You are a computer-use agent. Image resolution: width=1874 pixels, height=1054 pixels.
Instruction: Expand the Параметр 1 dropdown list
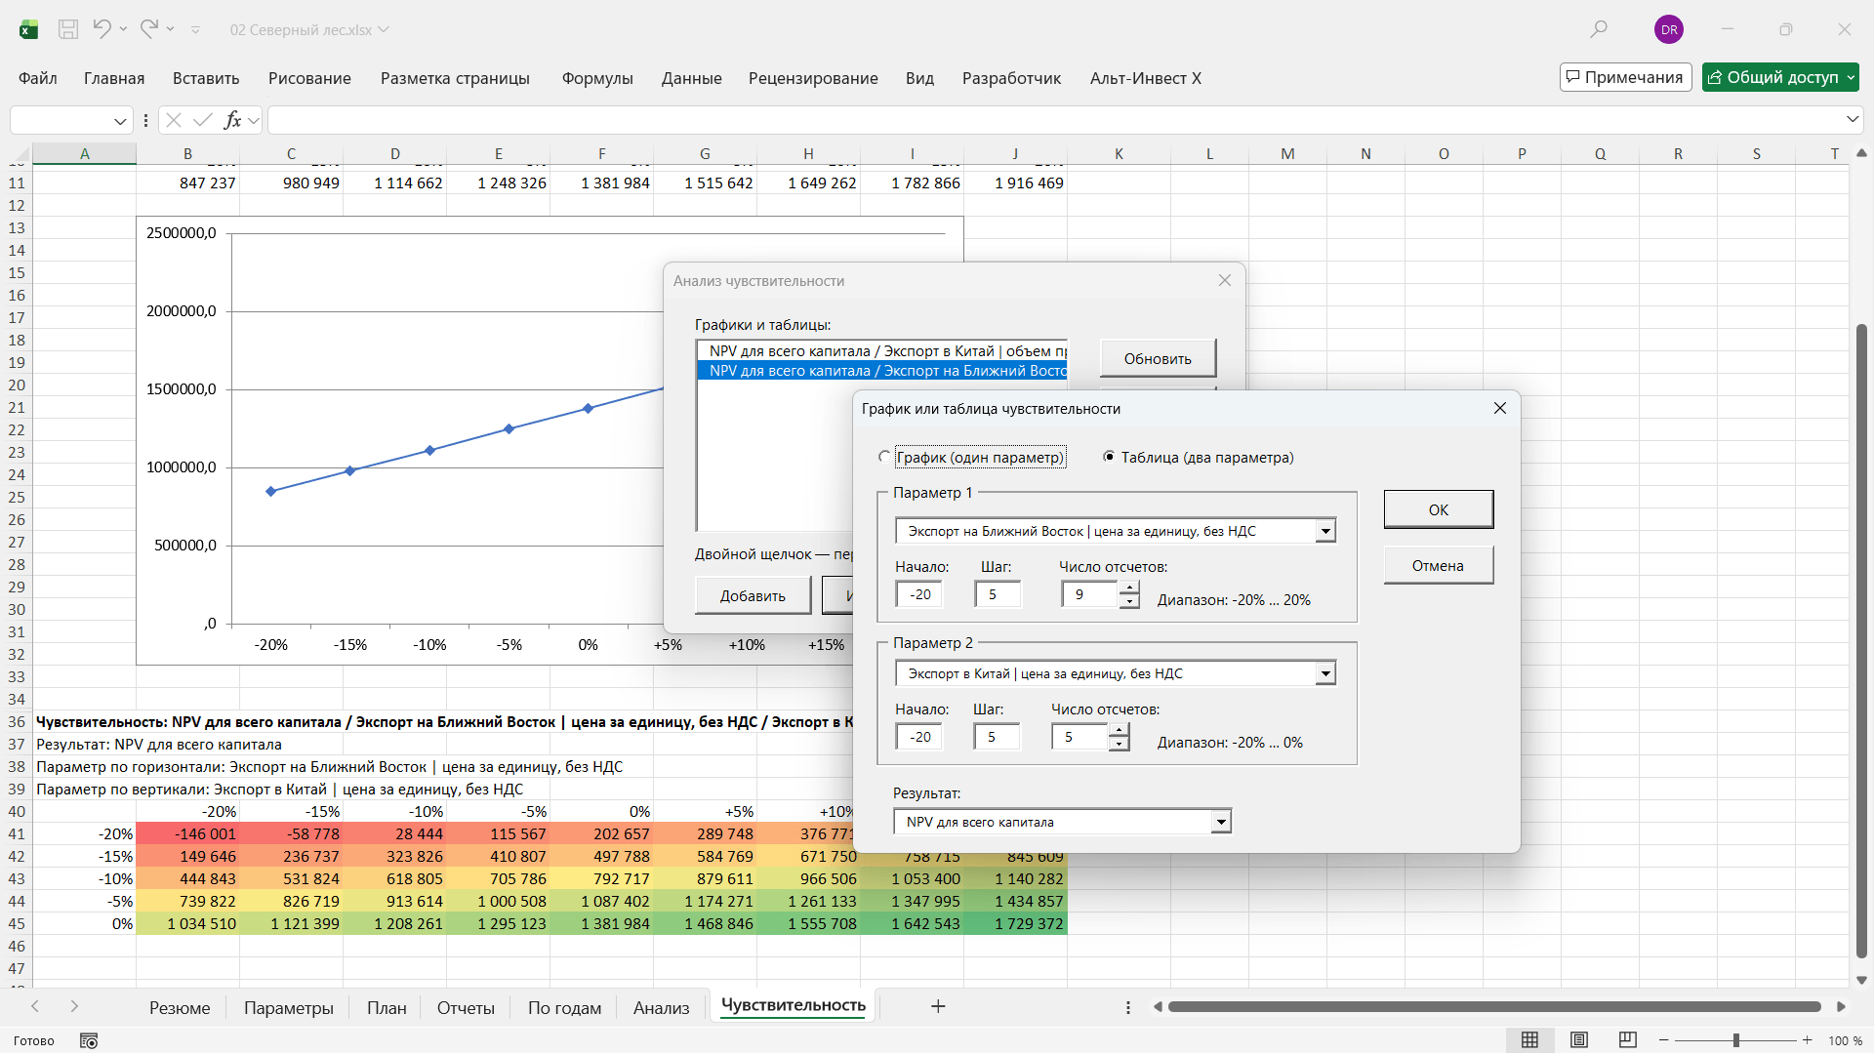coord(1325,531)
